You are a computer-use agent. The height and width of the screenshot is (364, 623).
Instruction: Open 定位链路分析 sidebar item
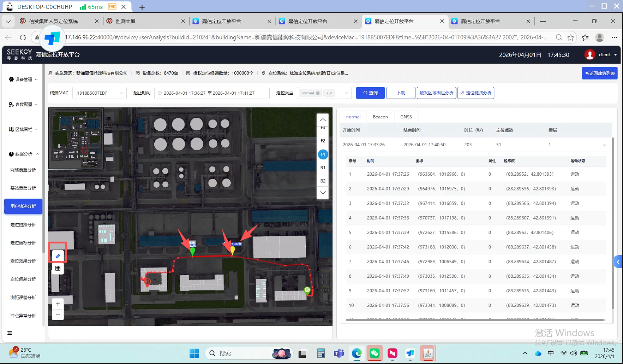pos(23,225)
